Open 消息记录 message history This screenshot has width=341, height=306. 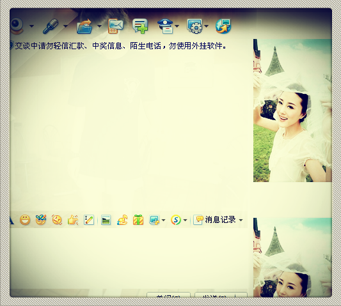tap(214, 220)
